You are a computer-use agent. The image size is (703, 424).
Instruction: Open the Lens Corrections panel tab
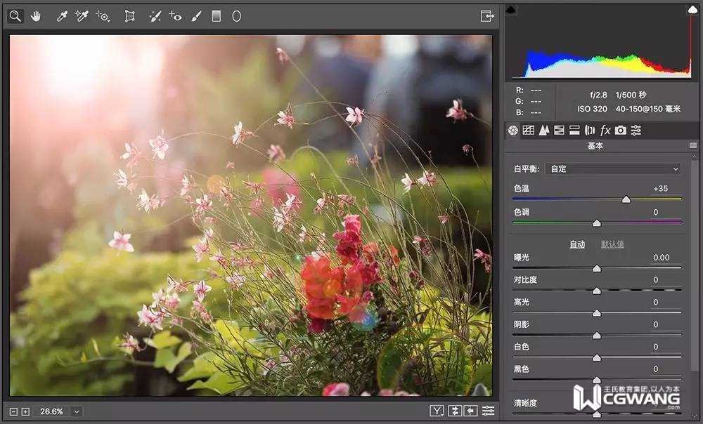[590, 131]
